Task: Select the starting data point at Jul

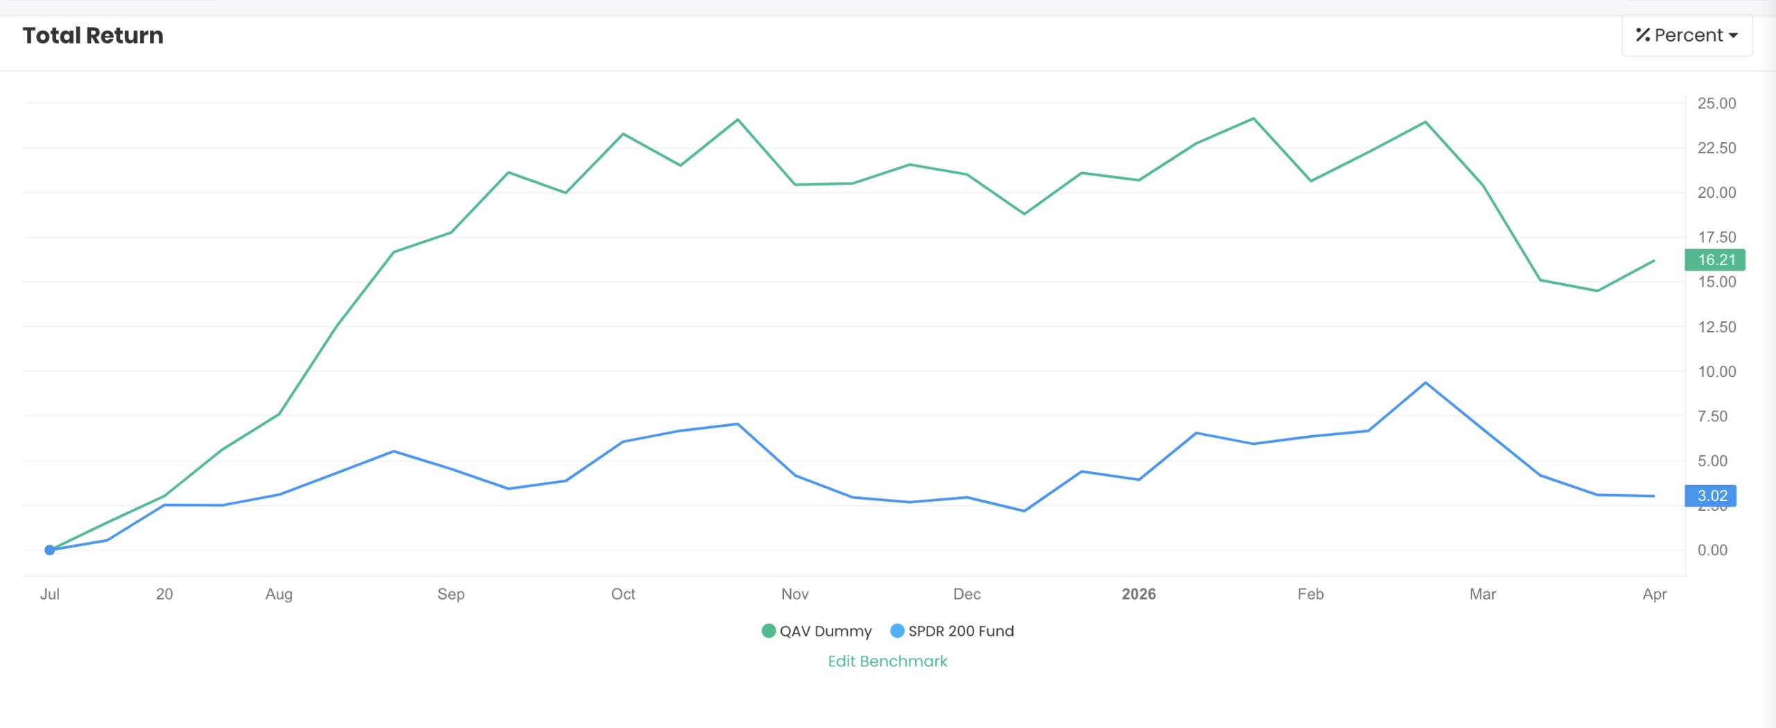Action: pyautogui.click(x=49, y=550)
